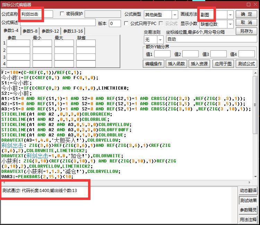Click the A3:=S1=0 code line

point(126,109)
